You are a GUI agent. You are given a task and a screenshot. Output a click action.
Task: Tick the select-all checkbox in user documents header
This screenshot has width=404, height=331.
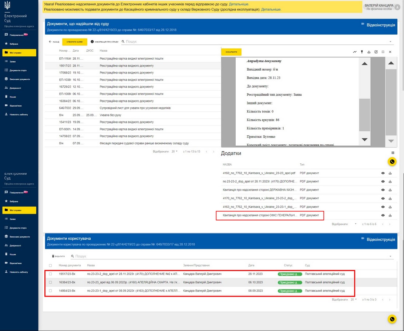[x=50, y=265]
